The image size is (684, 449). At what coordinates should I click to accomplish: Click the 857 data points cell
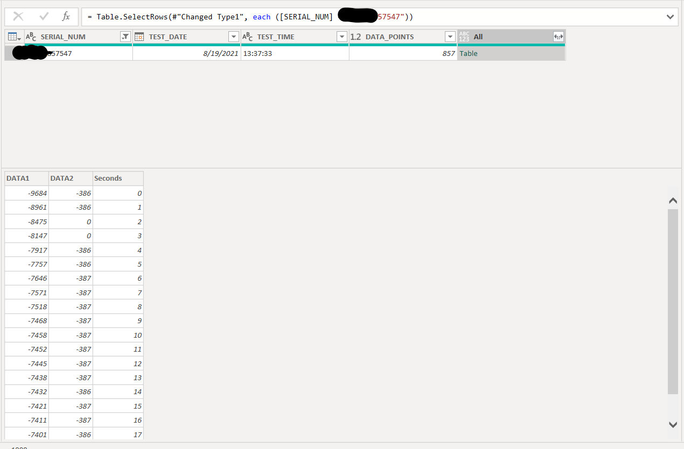[403, 53]
